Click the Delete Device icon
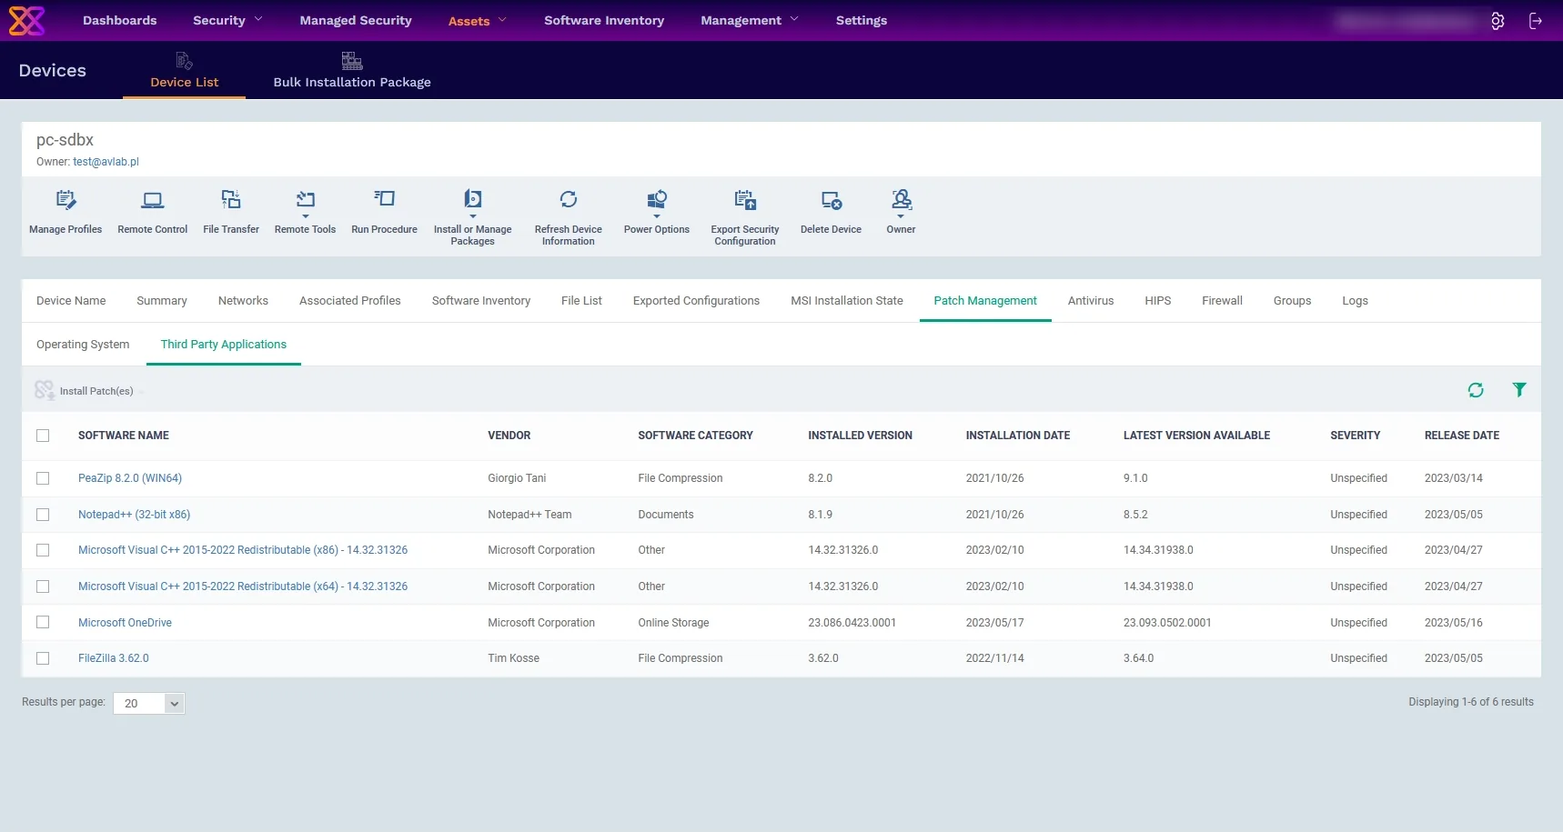Viewport: 1563px width, 832px height. tap(832, 200)
